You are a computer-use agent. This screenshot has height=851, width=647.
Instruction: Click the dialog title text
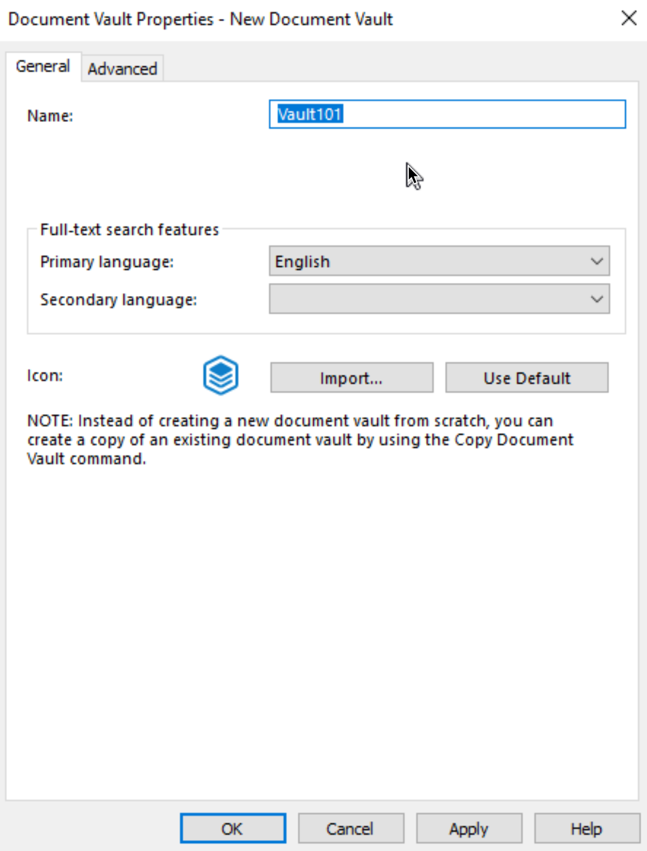[x=200, y=19]
